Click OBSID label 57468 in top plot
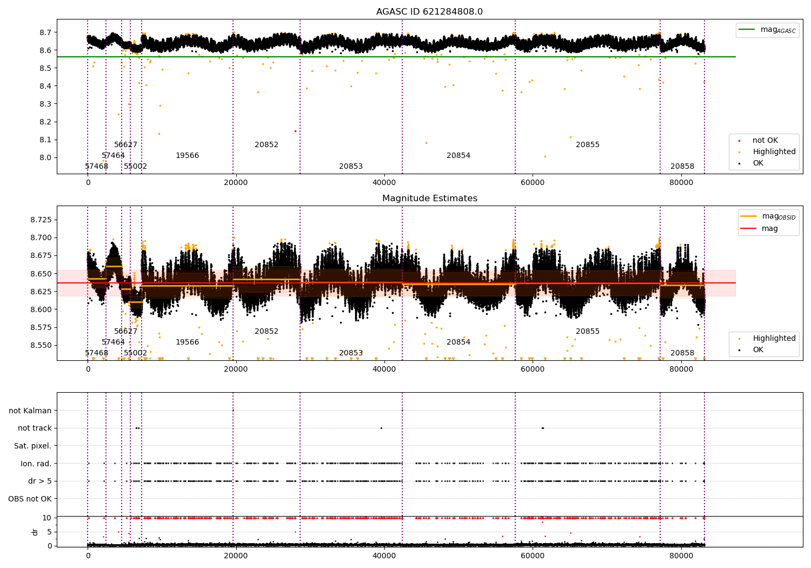 [x=97, y=167]
